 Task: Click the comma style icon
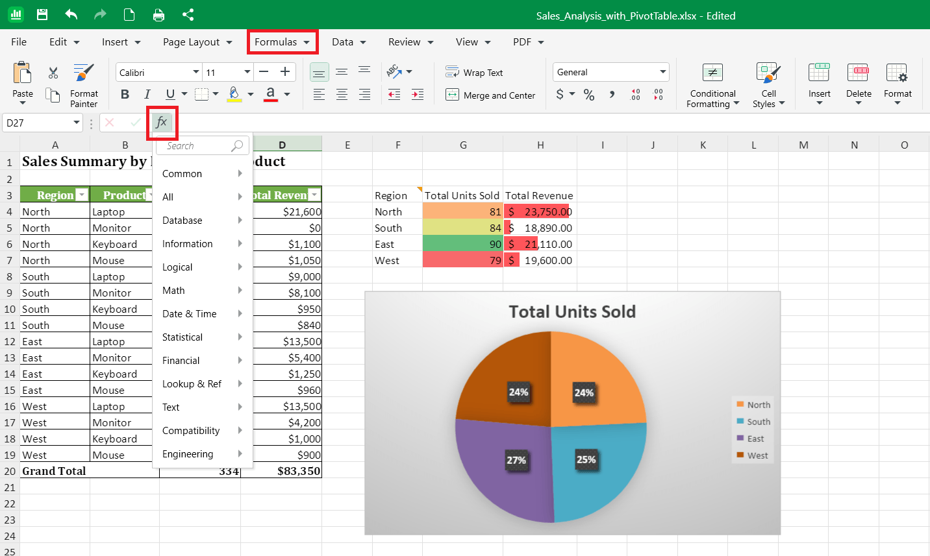pyautogui.click(x=612, y=95)
